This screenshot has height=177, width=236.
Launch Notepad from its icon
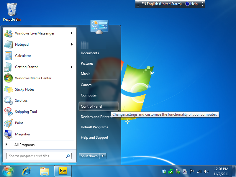9,45
